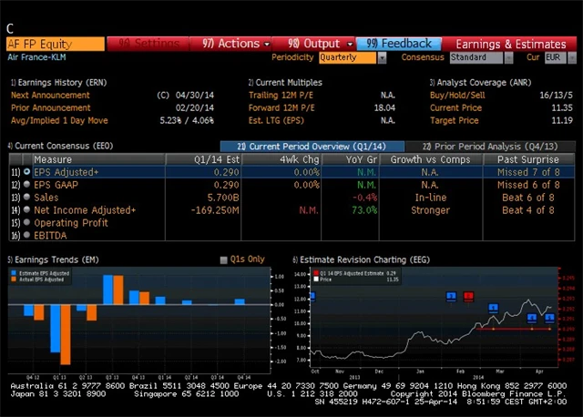
Task: Click the Earnings & Estimates title
Action: point(511,45)
